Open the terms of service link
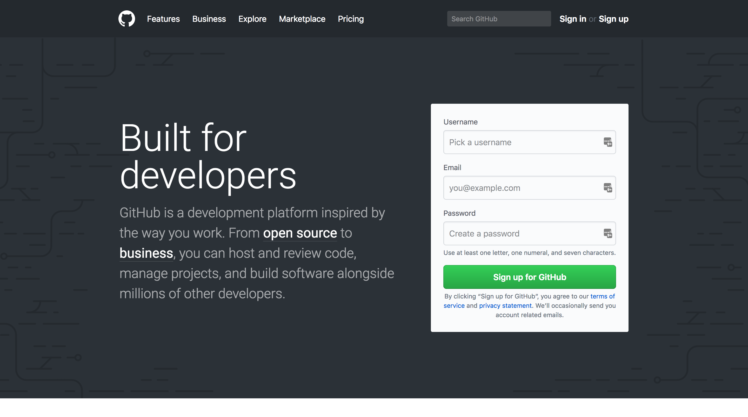Viewport: 748px width, 417px height. pyautogui.click(x=602, y=296)
